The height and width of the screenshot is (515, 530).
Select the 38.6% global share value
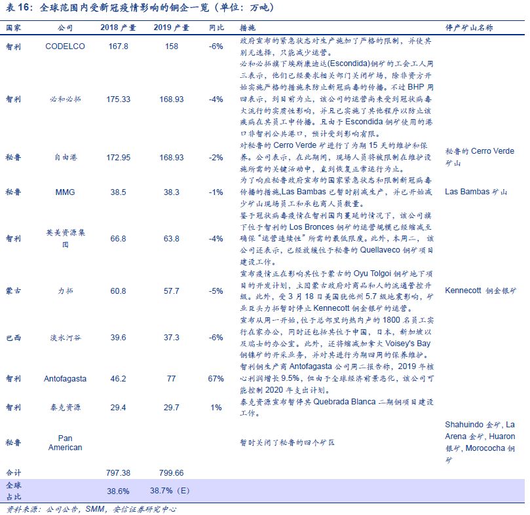click(x=118, y=491)
